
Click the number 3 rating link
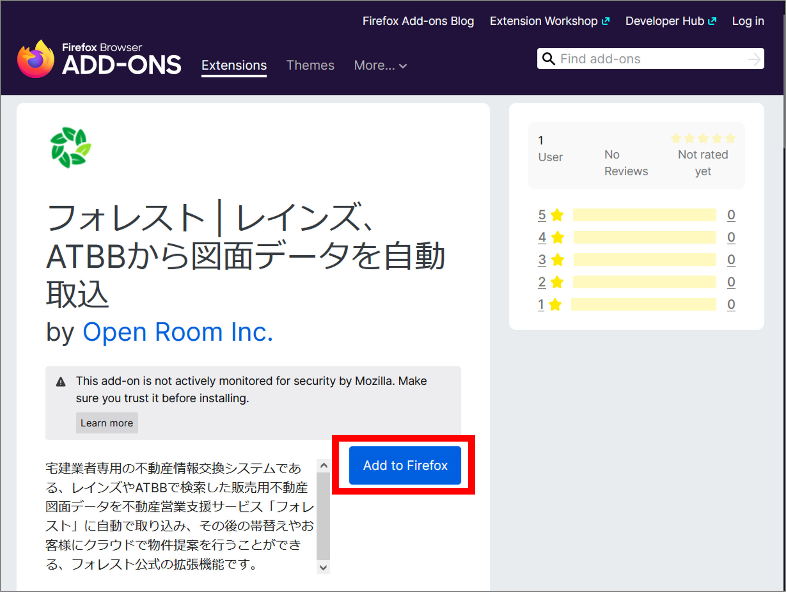542,259
